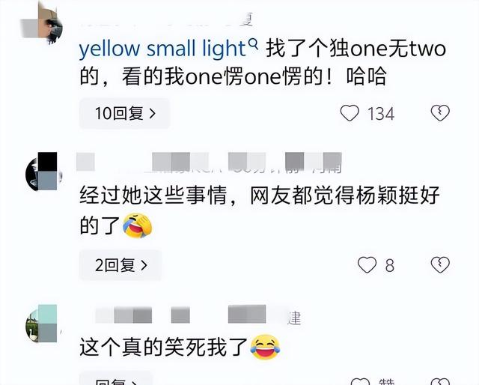Expand the 10回复 replies
The image size is (479, 385).
point(124,113)
